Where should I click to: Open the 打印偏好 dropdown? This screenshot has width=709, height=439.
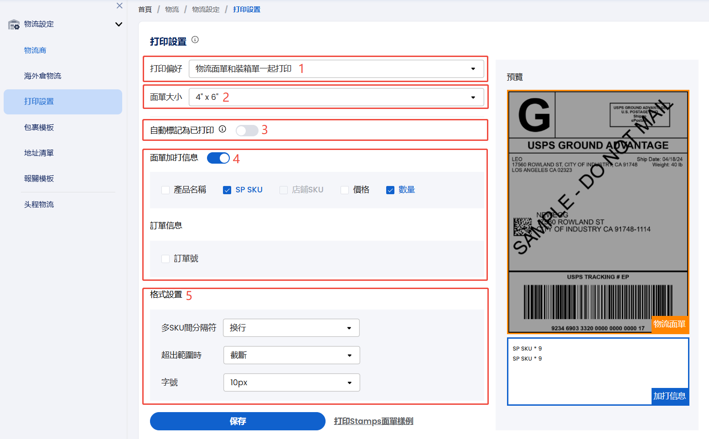click(x=336, y=69)
